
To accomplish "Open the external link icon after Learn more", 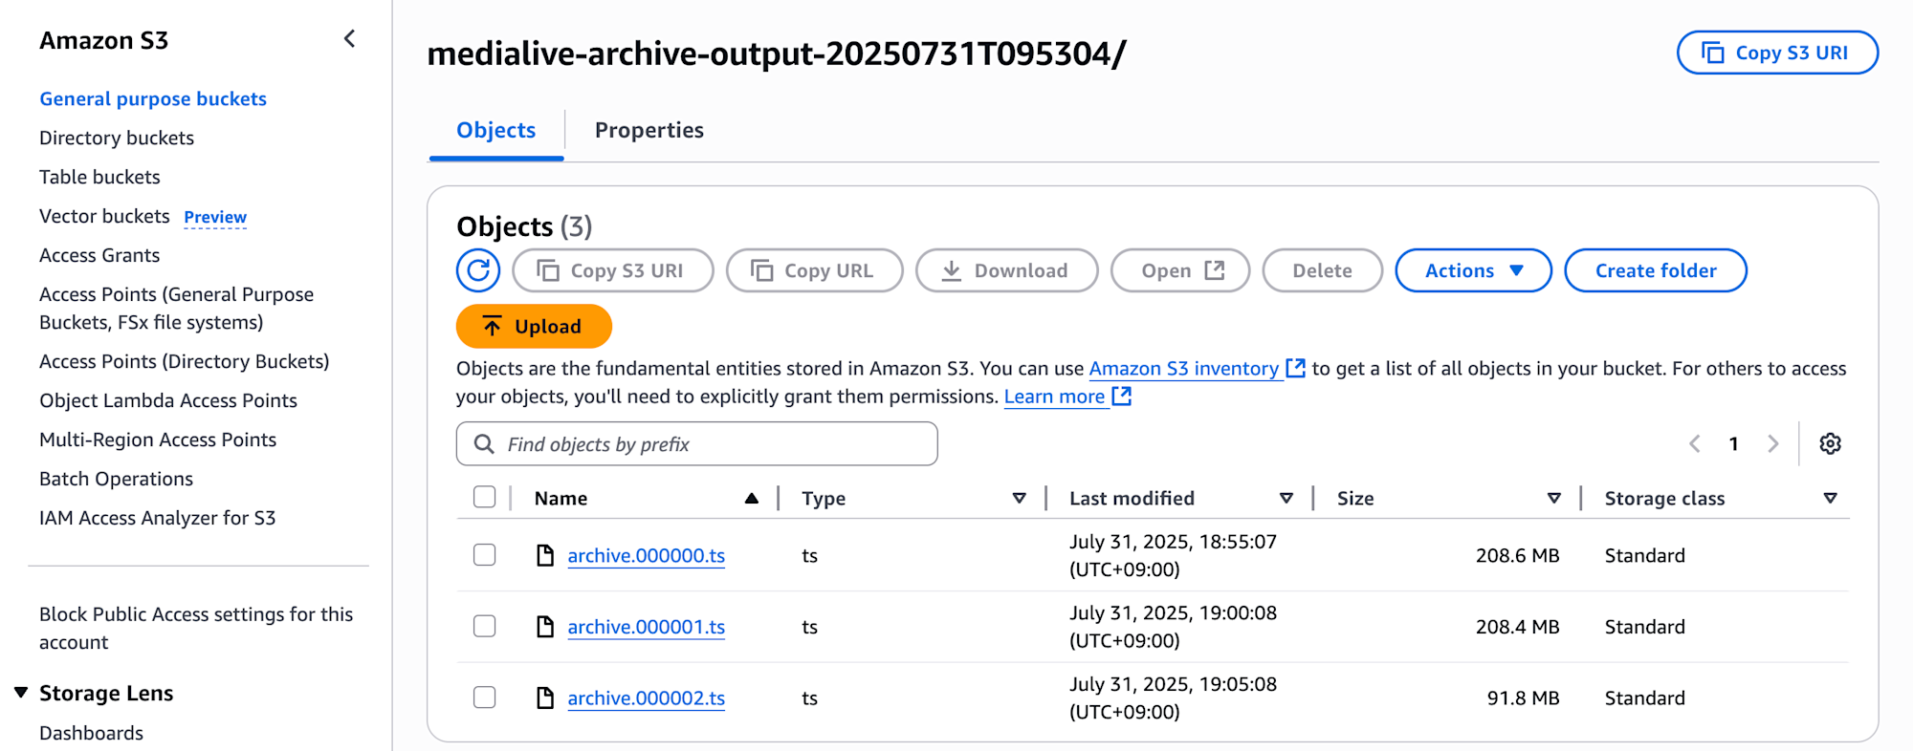I will pyautogui.click(x=1122, y=396).
